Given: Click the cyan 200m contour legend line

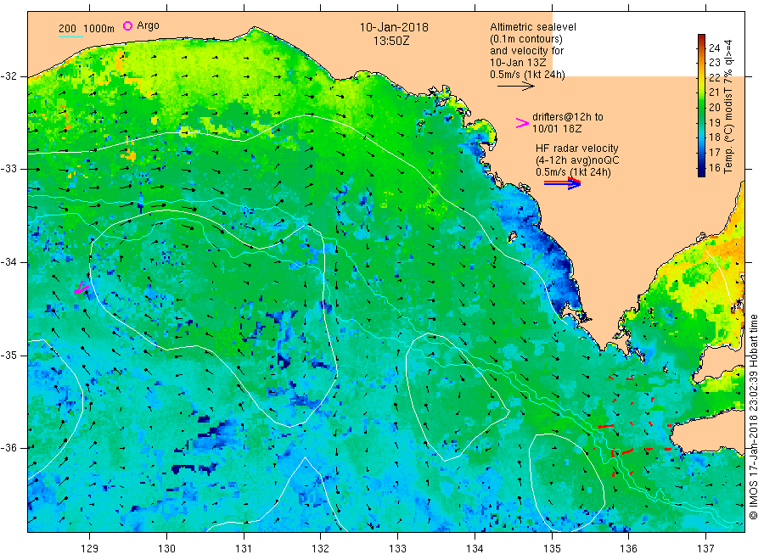Looking at the screenshot, I should coord(71,36).
